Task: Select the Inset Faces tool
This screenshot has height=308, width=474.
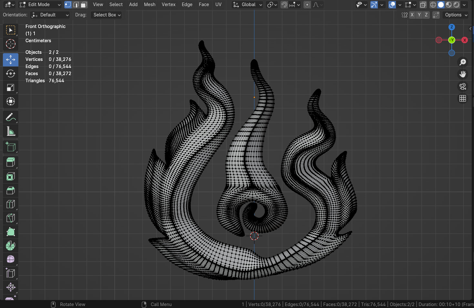Action: 11,176
